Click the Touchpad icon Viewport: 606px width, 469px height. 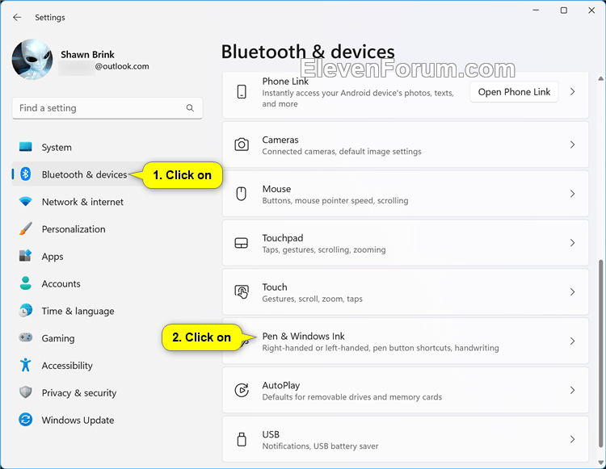click(242, 243)
